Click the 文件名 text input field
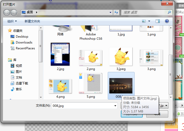The image size is (184, 131). tap(83, 106)
